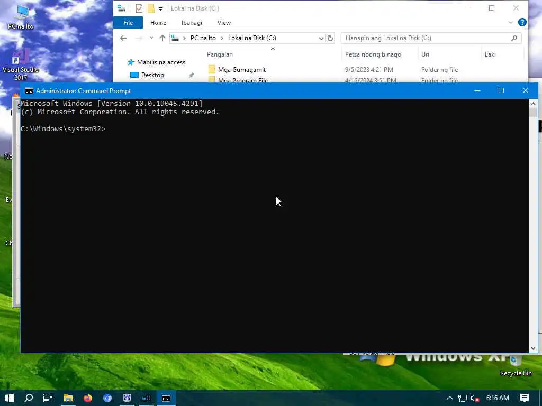Open the Action Center notification icon
This screenshot has height=406, width=542.
[525, 398]
